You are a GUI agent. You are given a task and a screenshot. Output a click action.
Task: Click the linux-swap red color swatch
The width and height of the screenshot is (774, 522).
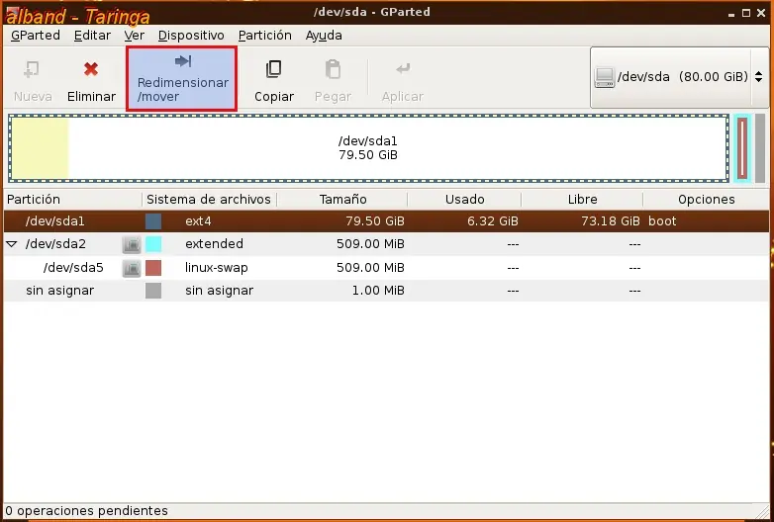[x=153, y=268]
